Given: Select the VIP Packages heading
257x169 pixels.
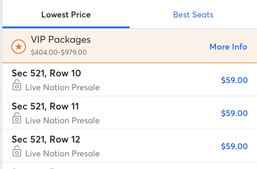Looking at the screenshot, I should [61, 40].
